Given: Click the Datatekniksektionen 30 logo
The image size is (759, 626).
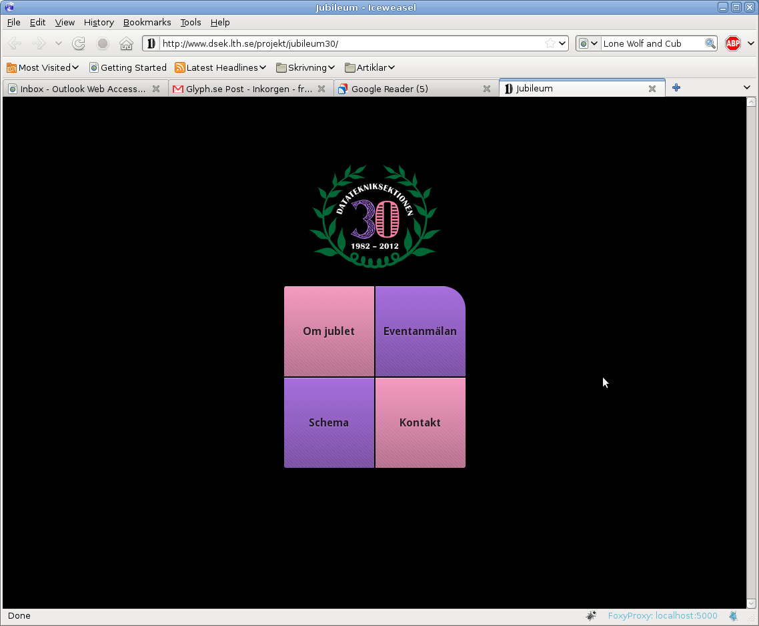Looking at the screenshot, I should coord(375,216).
